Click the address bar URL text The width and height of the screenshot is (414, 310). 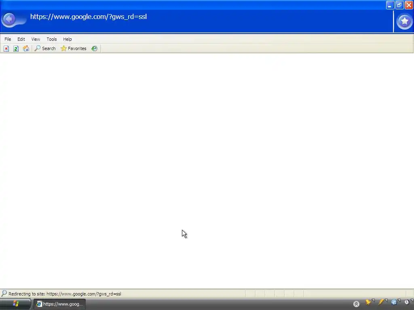click(x=89, y=17)
